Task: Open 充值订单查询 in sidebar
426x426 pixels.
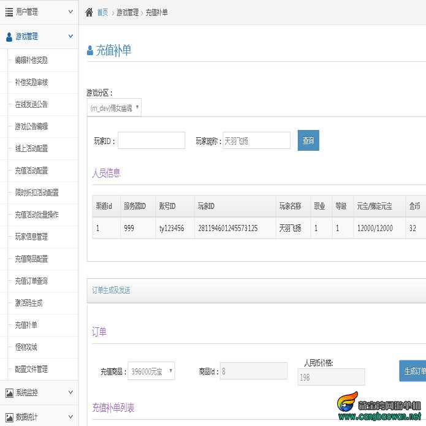Action: [31, 281]
